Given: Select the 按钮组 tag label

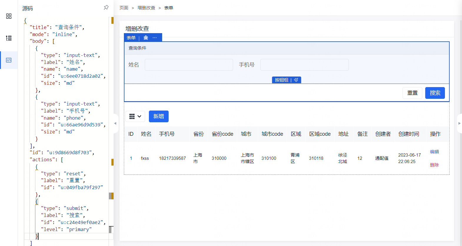Looking at the screenshot, I should click(282, 80).
